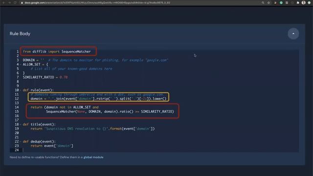
Task: Click the 'List all of your known-good domains here' comment
Action: pos(71,68)
